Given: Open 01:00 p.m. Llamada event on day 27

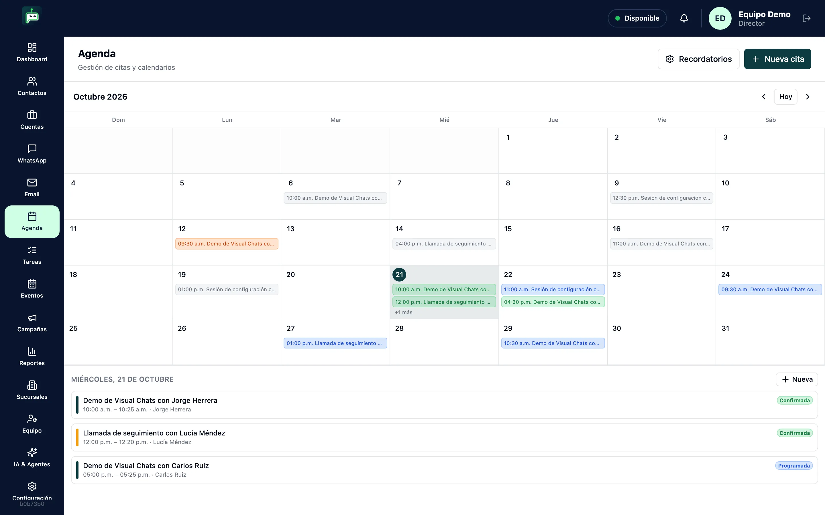Looking at the screenshot, I should click(335, 343).
